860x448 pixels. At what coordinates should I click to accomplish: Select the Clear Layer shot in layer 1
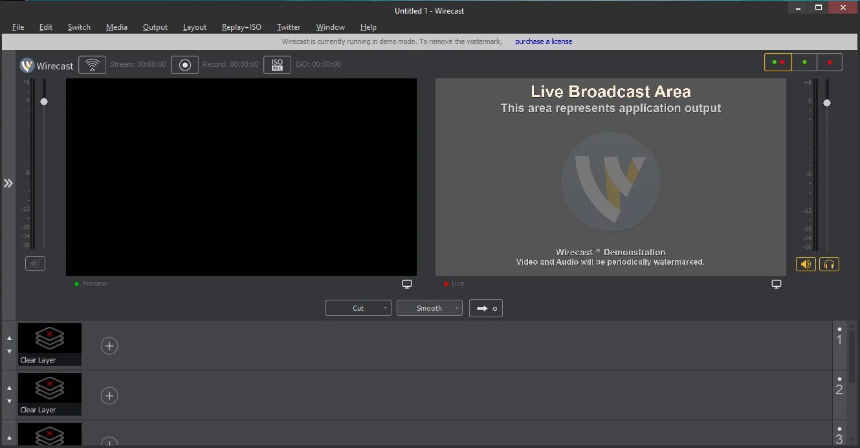pos(50,344)
